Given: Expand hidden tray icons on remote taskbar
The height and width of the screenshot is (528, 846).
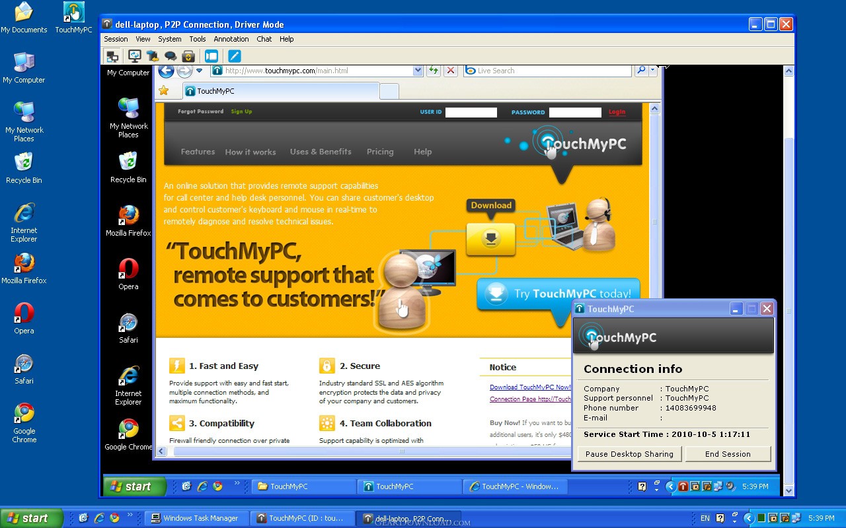Looking at the screenshot, I should click(x=670, y=486).
